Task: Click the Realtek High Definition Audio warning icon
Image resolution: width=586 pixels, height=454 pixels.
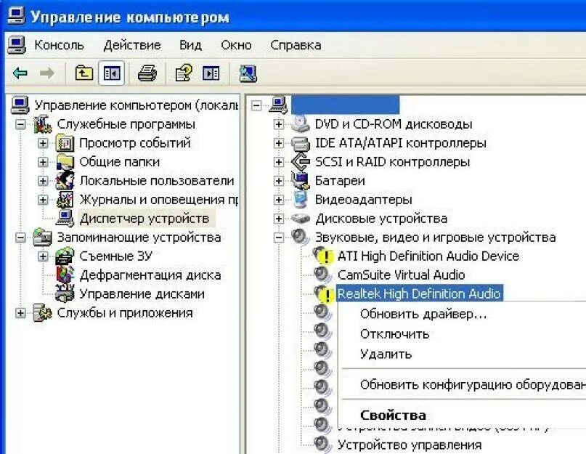Action: tap(323, 294)
